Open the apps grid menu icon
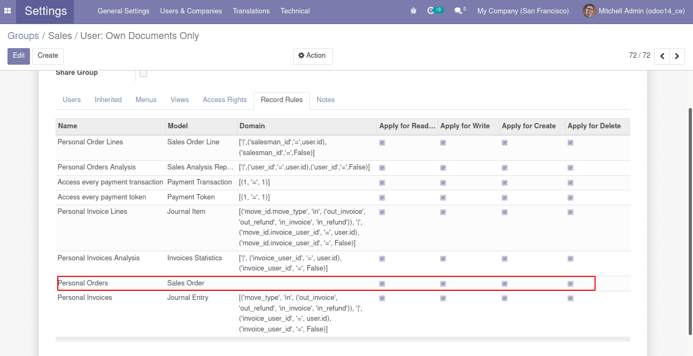693x356 pixels. [7, 11]
